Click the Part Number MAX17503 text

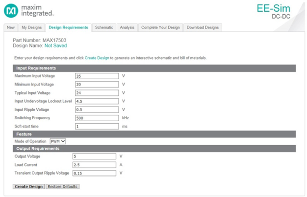(x=40, y=40)
